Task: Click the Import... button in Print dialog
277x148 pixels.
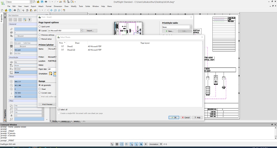Action: [90, 31]
